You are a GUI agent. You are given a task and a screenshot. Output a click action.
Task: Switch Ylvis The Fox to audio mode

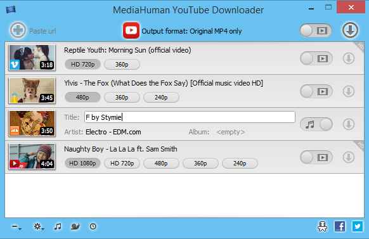[x=316, y=91]
